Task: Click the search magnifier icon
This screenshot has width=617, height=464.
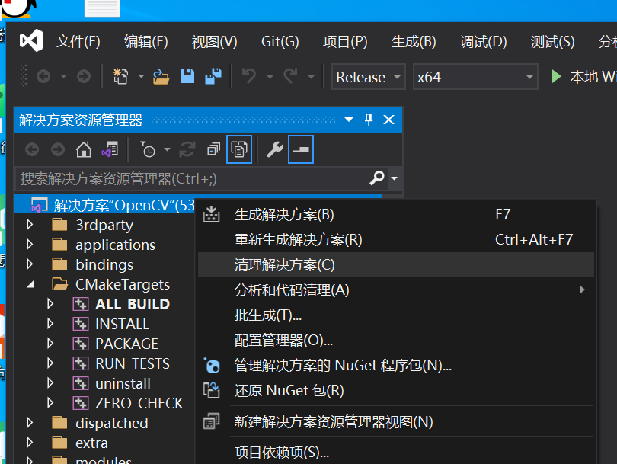Action: point(377,178)
